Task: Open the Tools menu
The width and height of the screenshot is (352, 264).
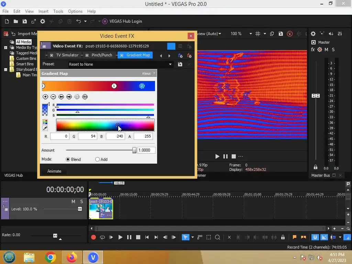Action: coord(58,11)
